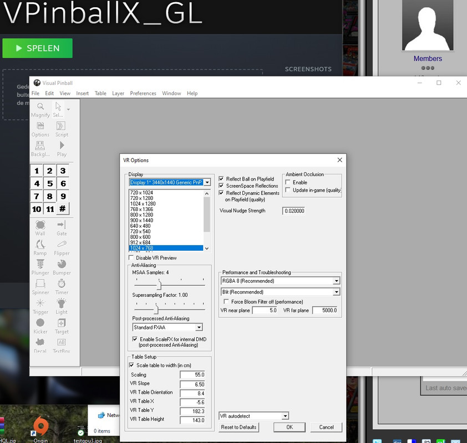Click the green SPELEN play button
467x443 pixels.
click(x=37, y=48)
